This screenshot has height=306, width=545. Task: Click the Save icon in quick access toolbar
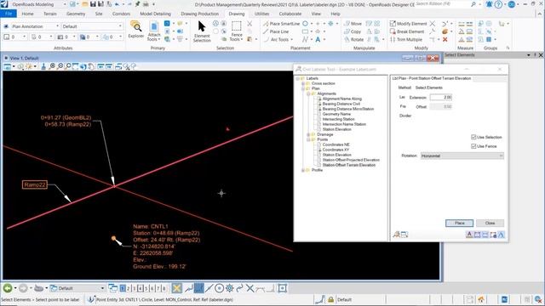93,4
